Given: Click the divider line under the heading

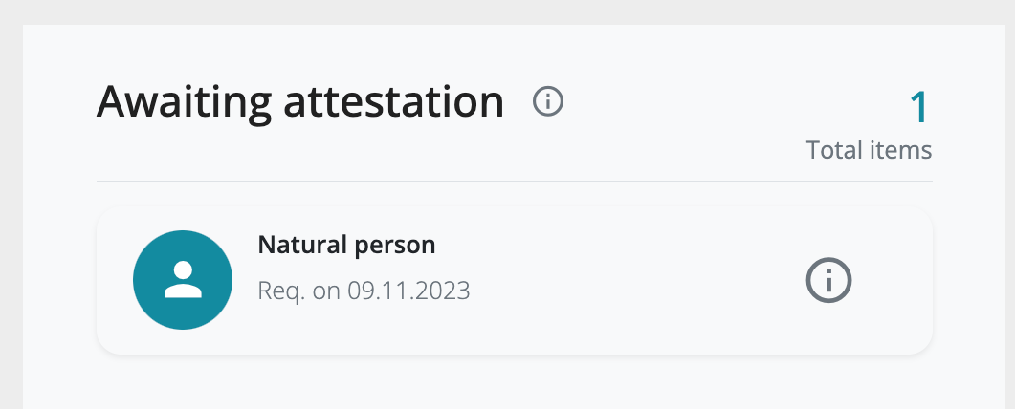Looking at the screenshot, I should click(x=515, y=181).
